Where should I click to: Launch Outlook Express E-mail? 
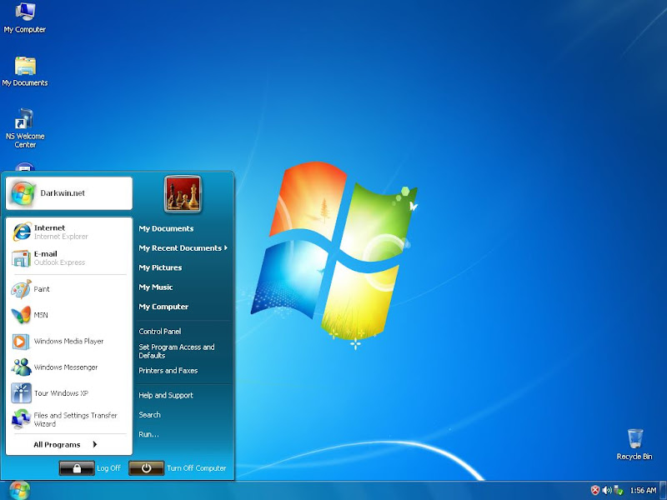pyautogui.click(x=50, y=257)
